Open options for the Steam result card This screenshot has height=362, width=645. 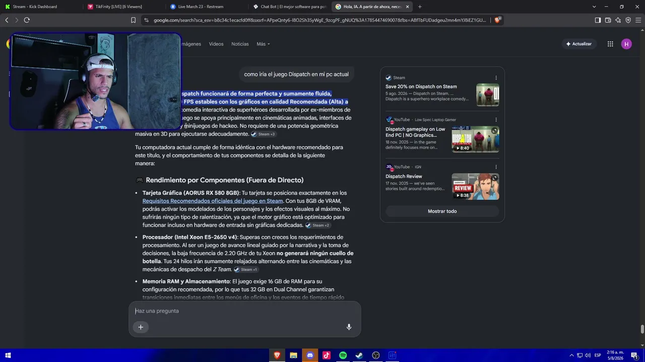[x=496, y=78]
